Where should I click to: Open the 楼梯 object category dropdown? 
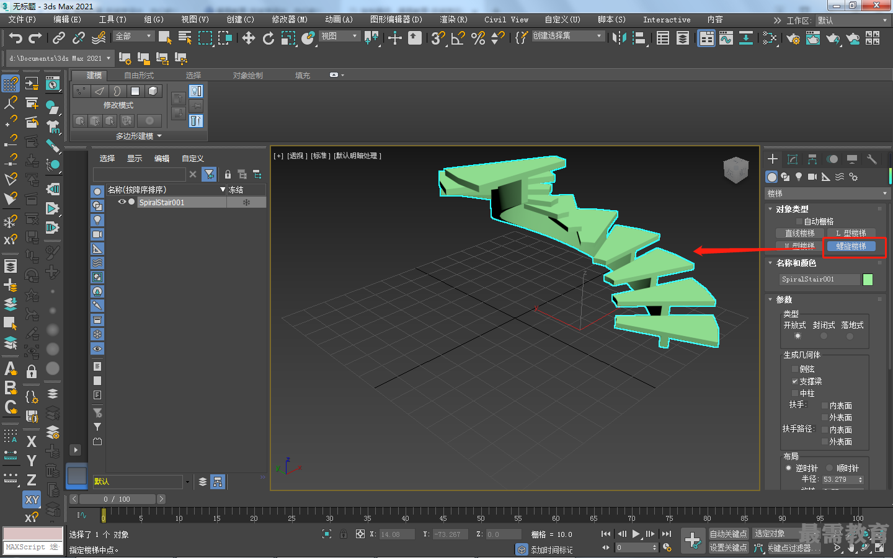click(x=827, y=193)
